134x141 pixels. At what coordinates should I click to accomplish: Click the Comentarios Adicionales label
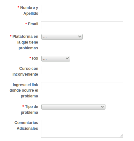[x=26, y=126]
